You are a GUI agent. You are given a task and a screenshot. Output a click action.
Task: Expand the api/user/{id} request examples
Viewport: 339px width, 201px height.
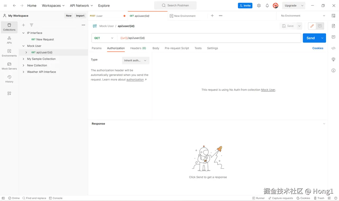point(26,52)
